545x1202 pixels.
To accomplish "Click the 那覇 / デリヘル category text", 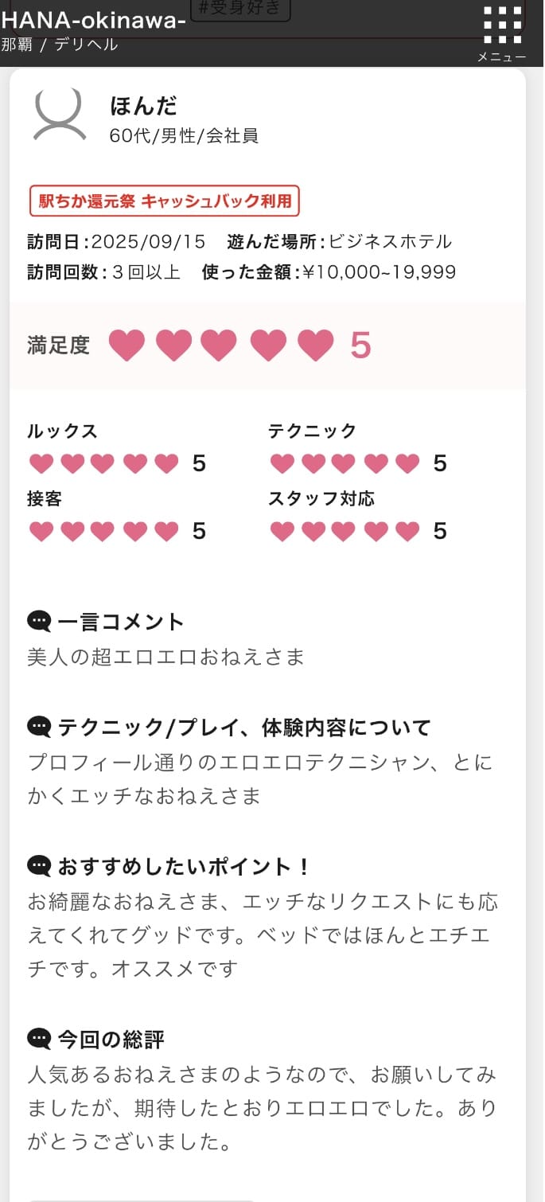I will point(60,45).
